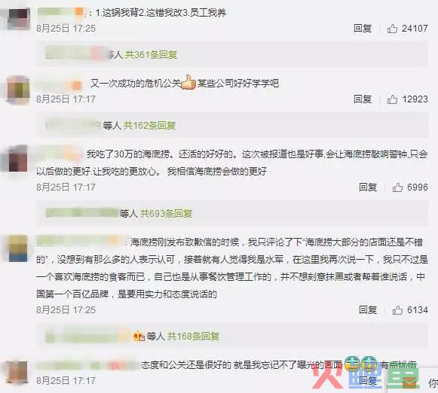Click badge icon before 共168条回复
Screen dimensions: 438x393
(x=139, y=336)
